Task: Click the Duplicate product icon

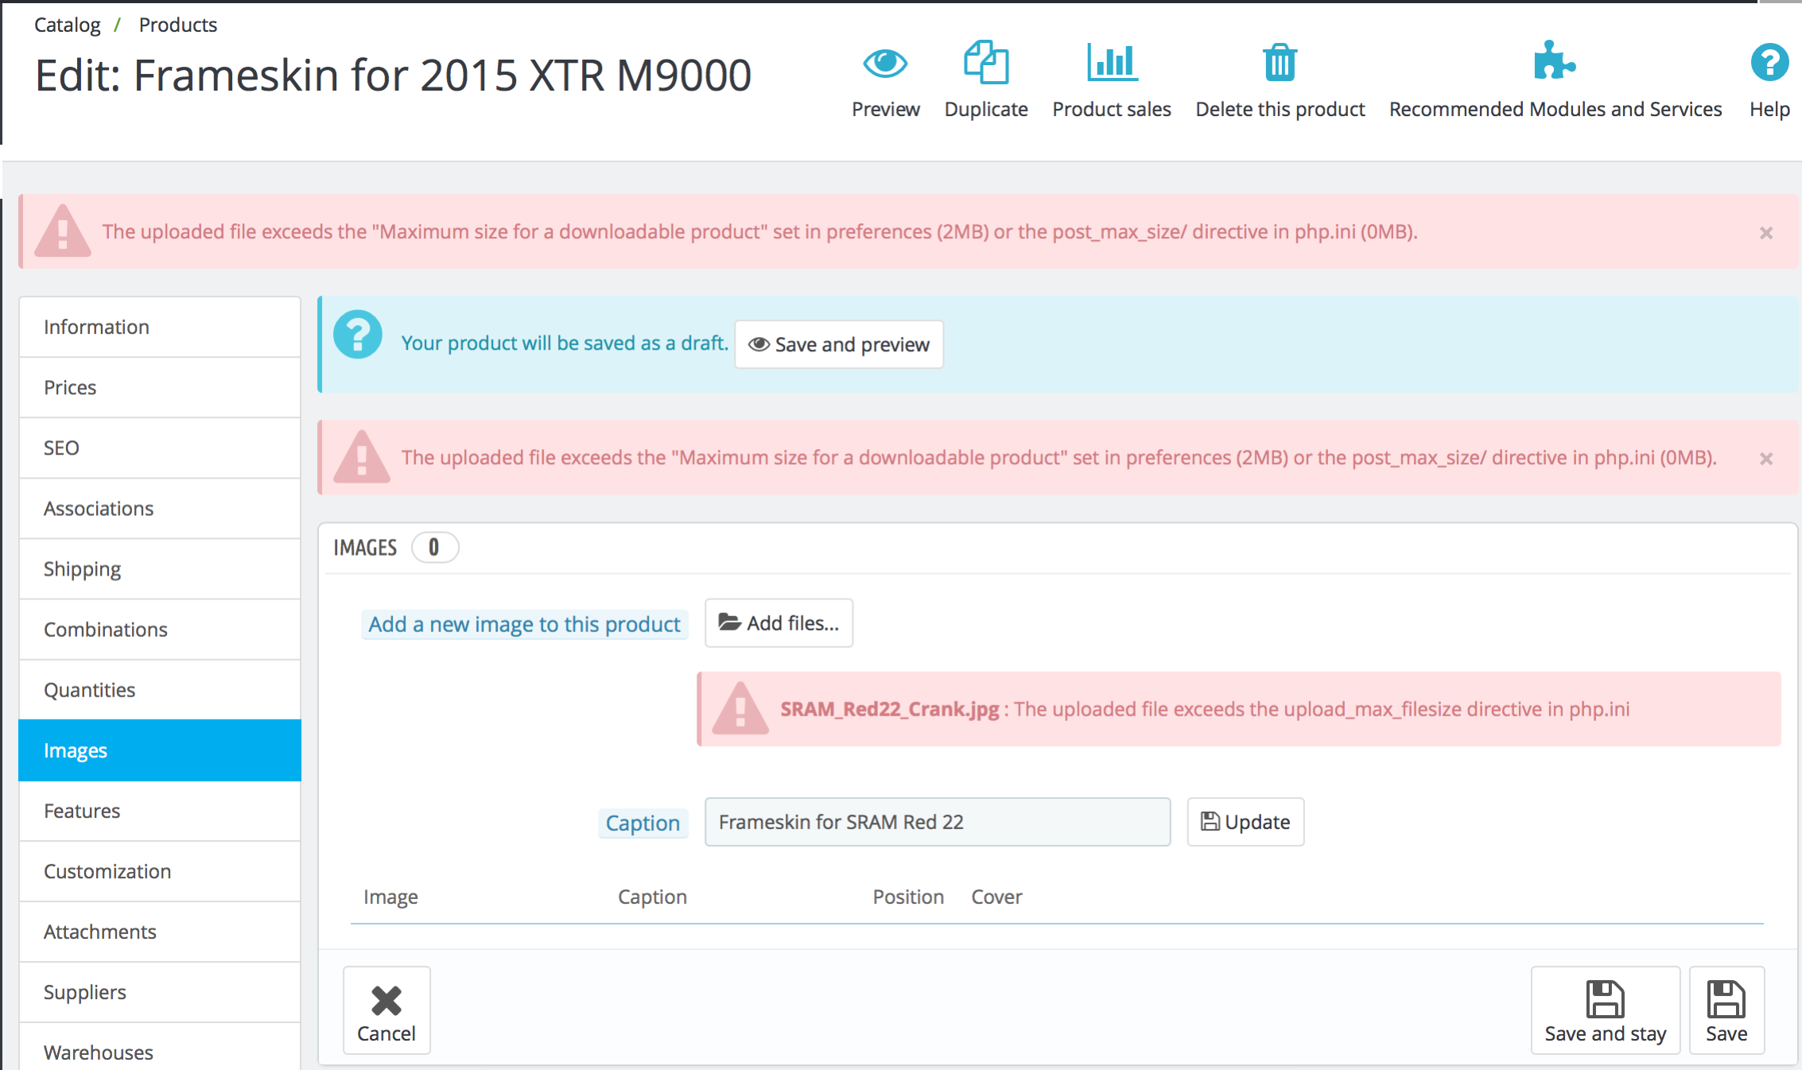Action: click(985, 64)
